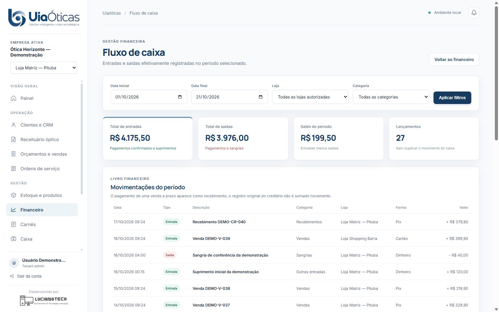
Task: Open the notifications bell icon
Action: click(x=474, y=13)
